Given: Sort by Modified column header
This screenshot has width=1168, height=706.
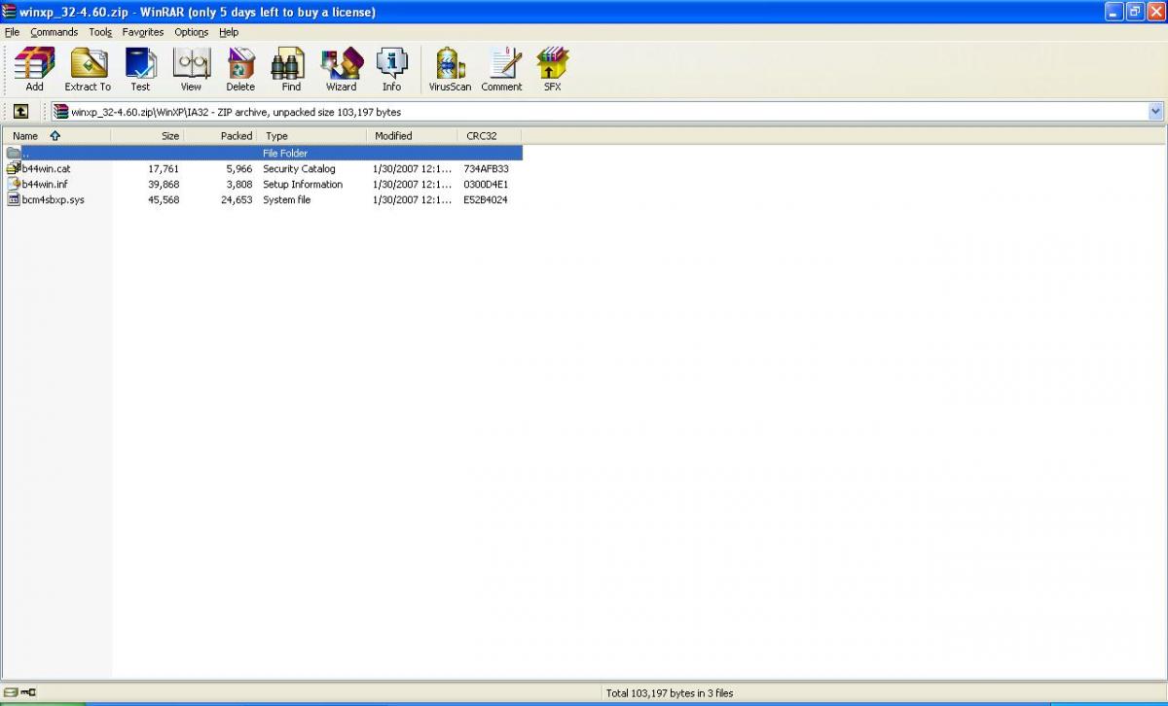Looking at the screenshot, I should pos(413,136).
